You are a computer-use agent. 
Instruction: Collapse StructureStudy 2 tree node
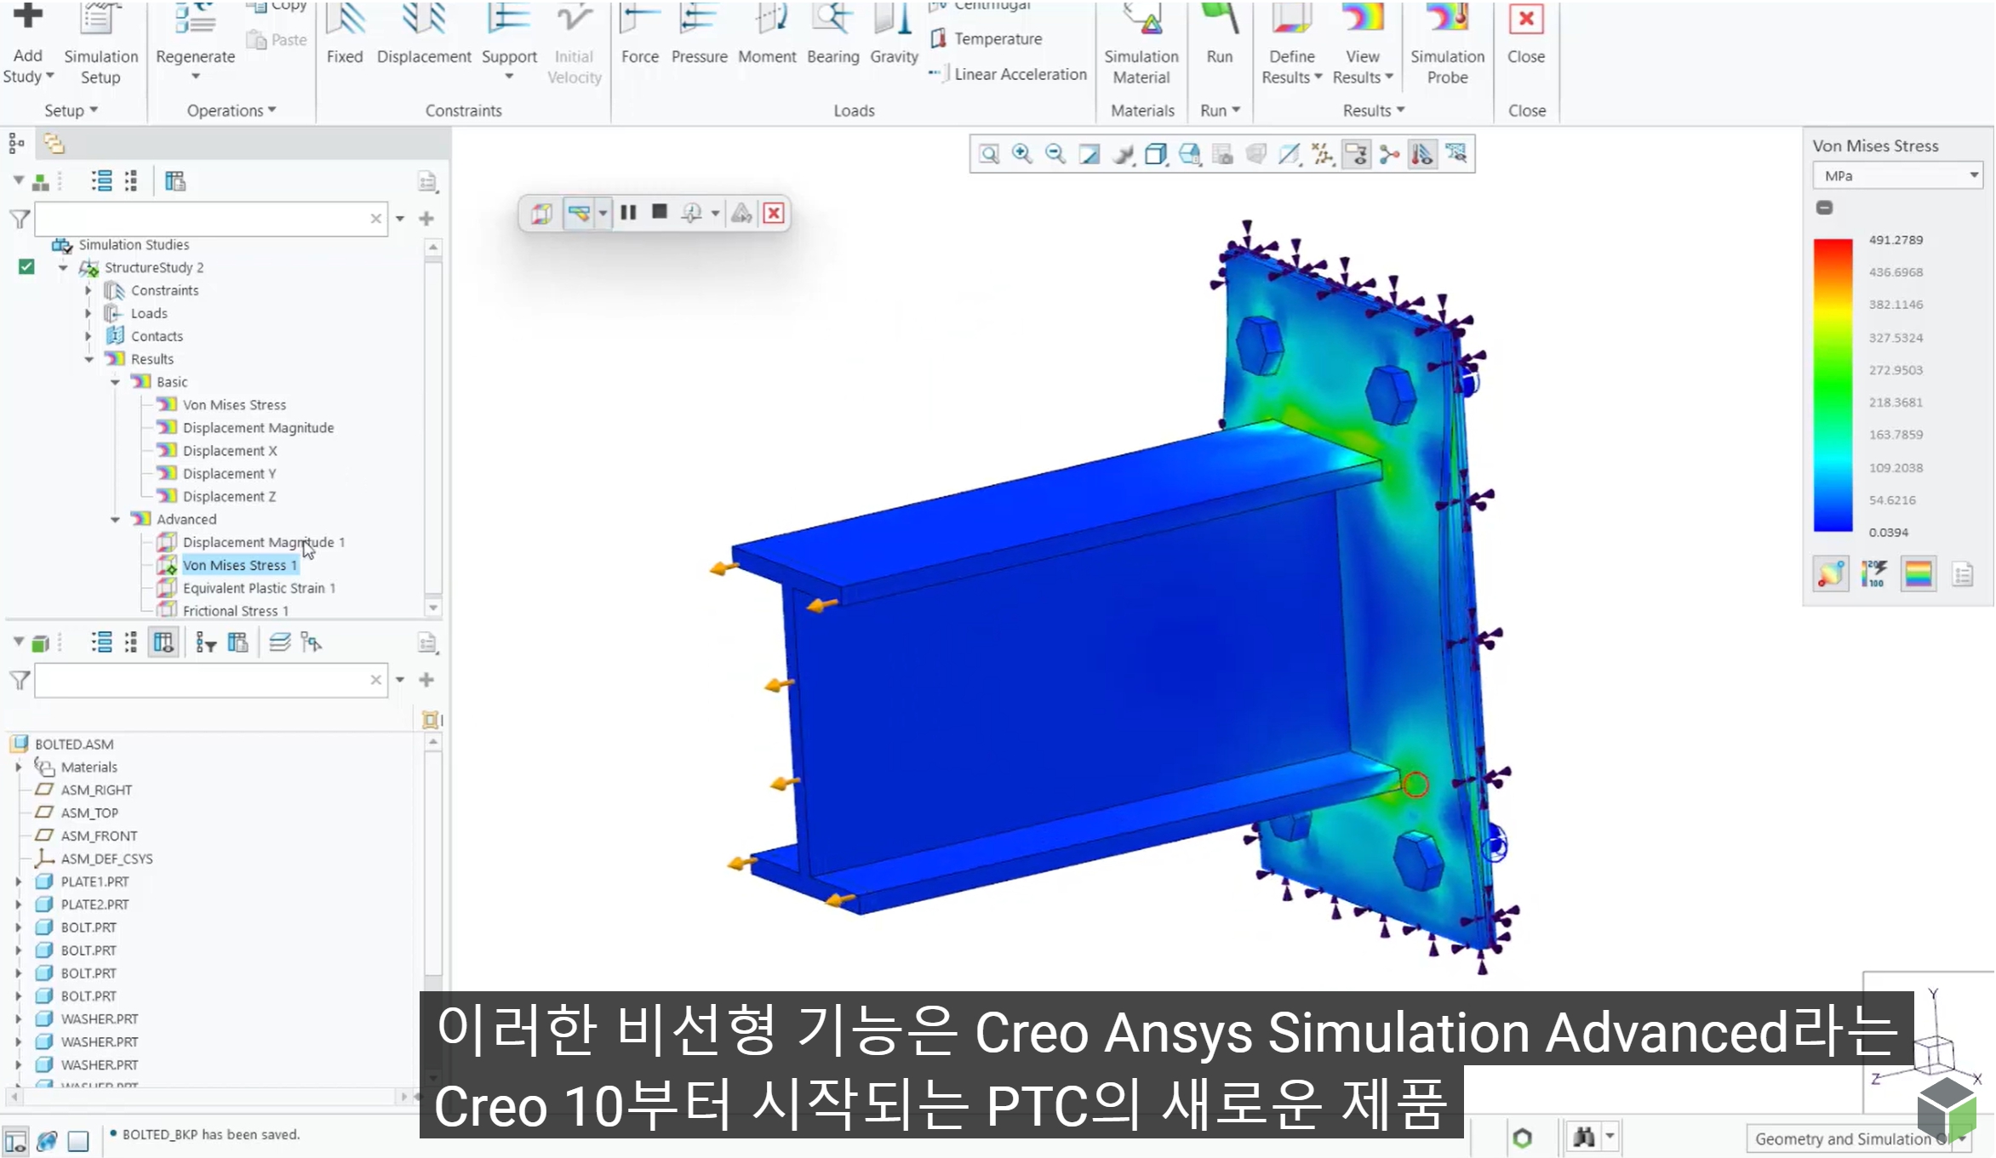coord(63,267)
